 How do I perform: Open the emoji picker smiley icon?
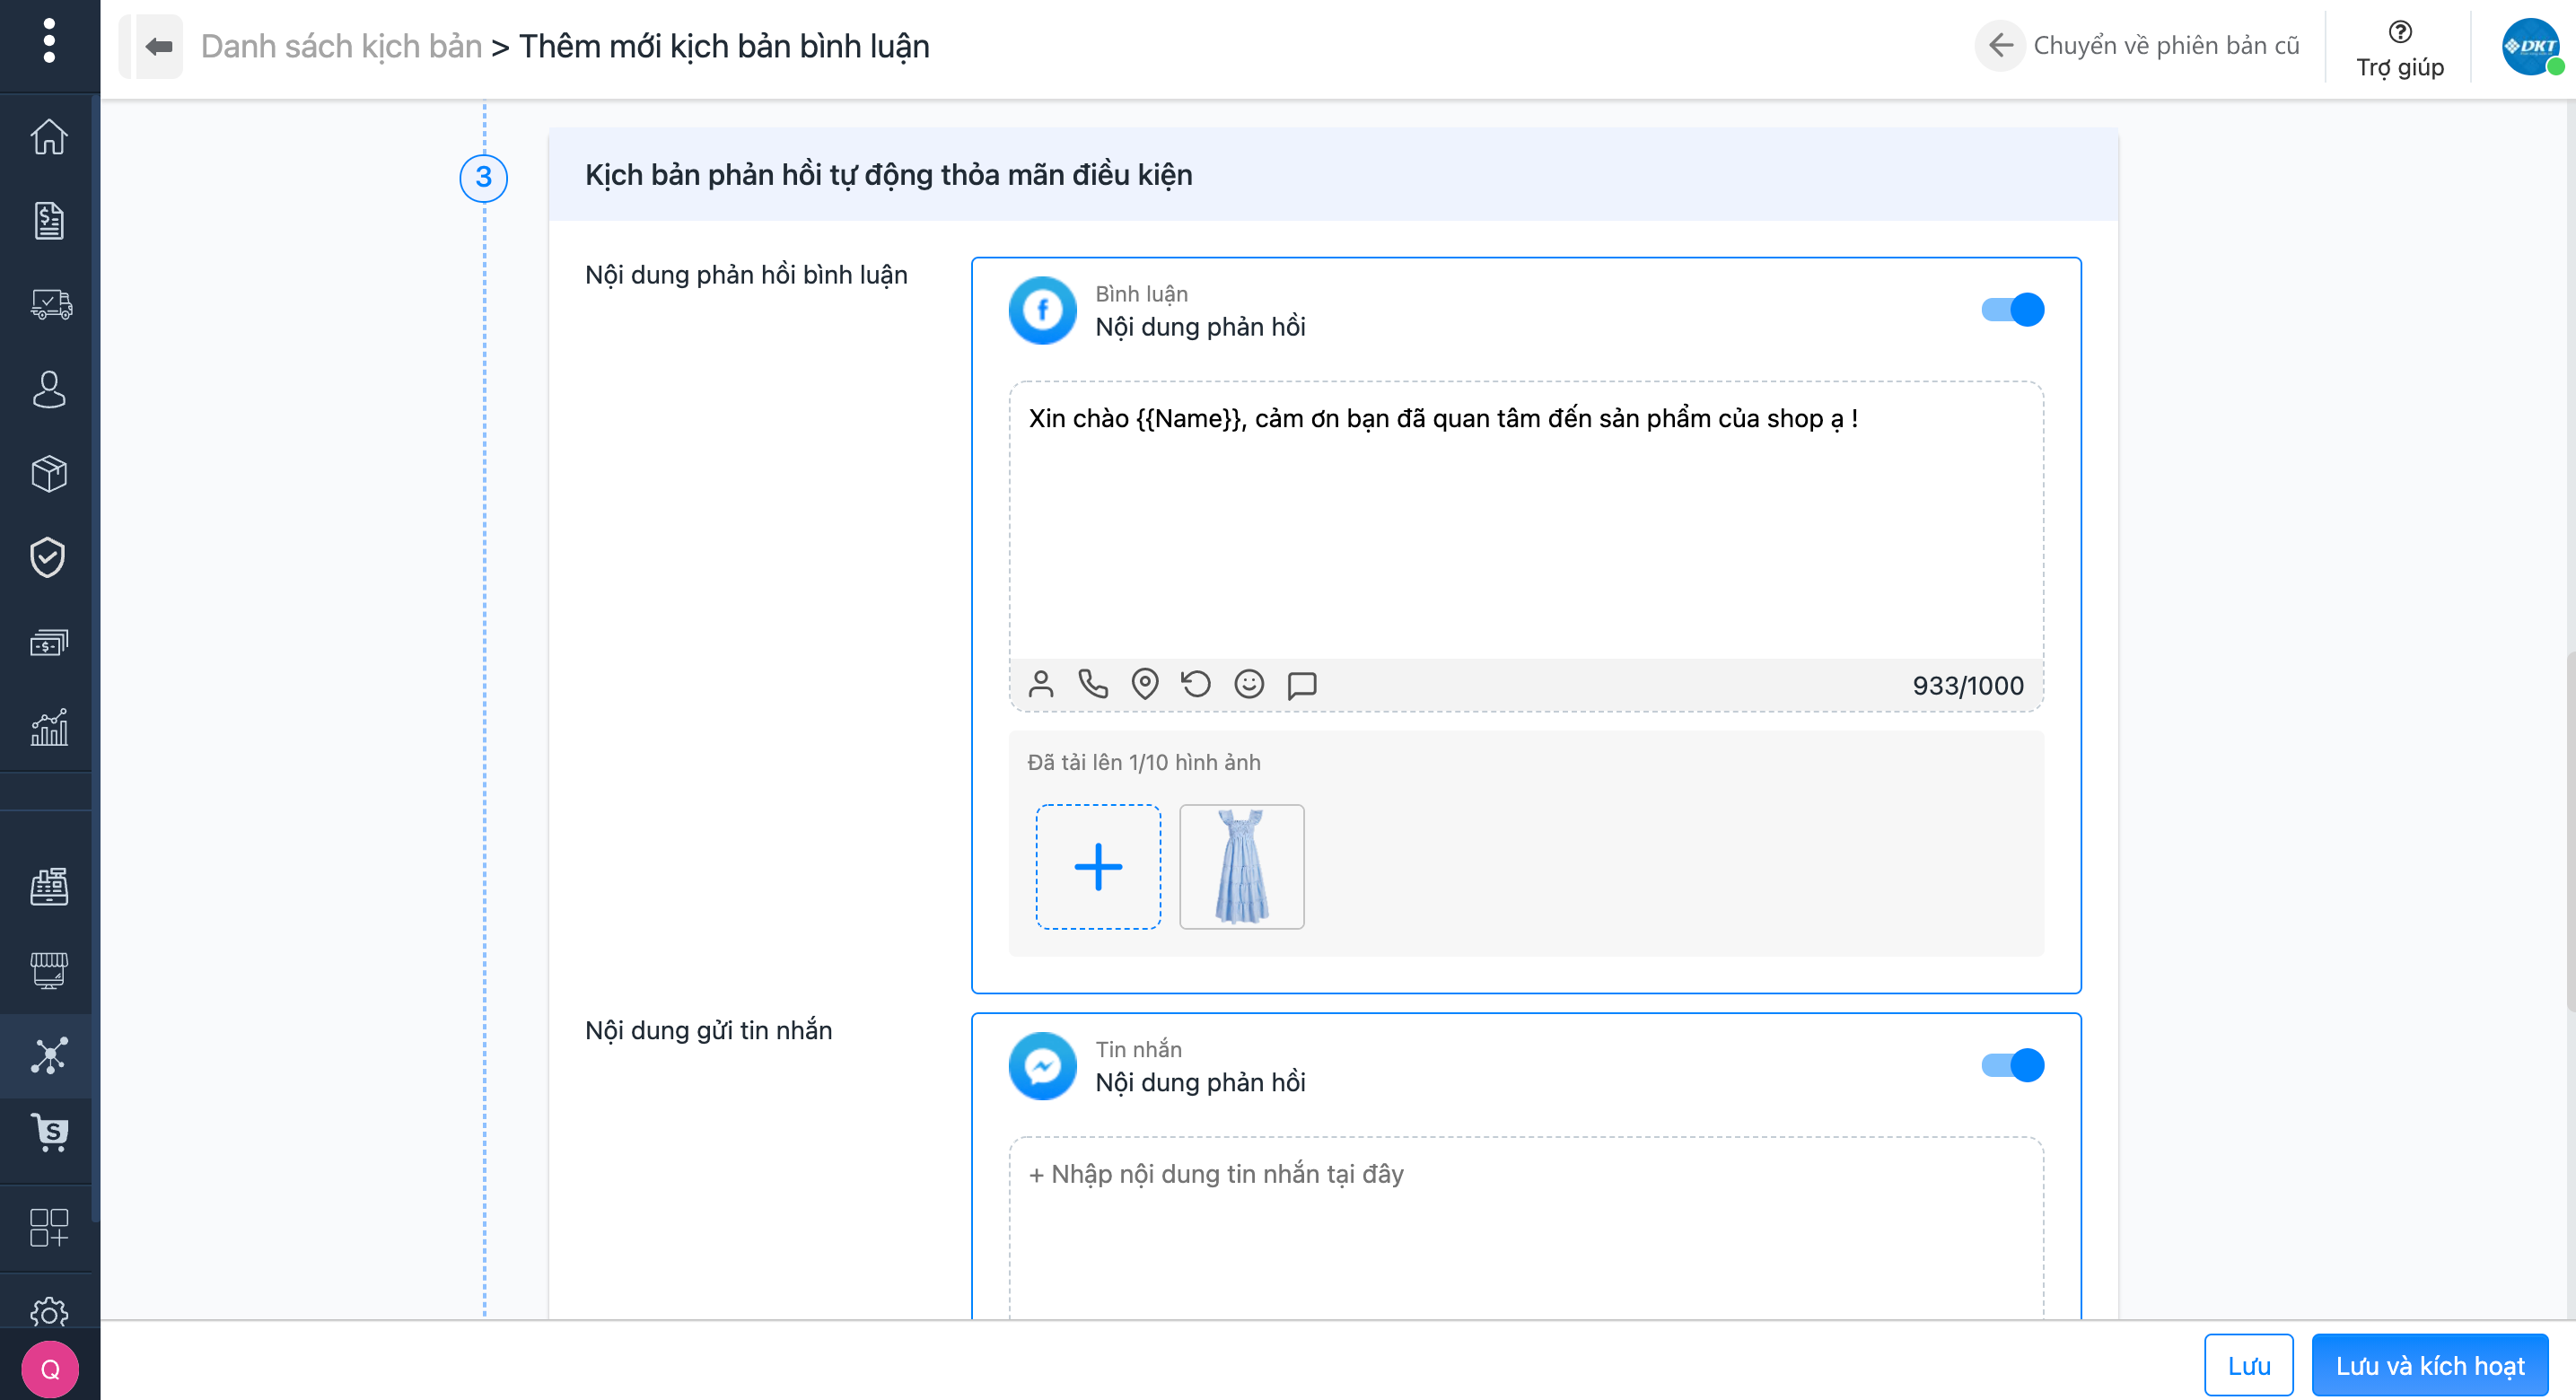1249,685
